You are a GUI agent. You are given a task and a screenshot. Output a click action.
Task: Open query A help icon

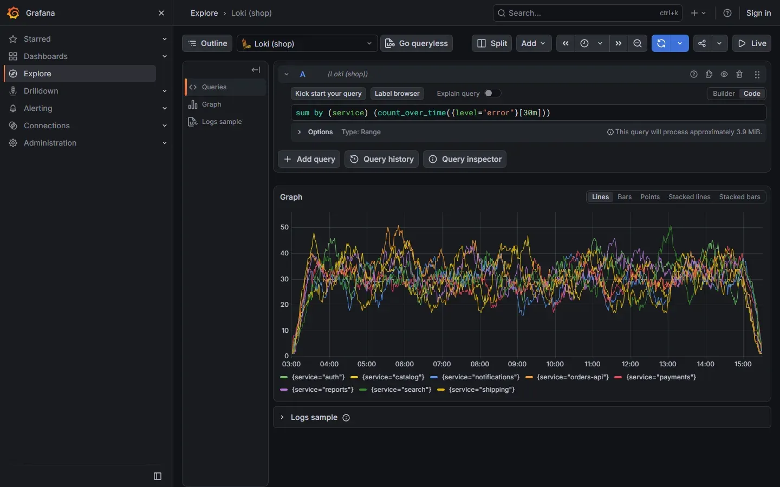click(x=694, y=74)
